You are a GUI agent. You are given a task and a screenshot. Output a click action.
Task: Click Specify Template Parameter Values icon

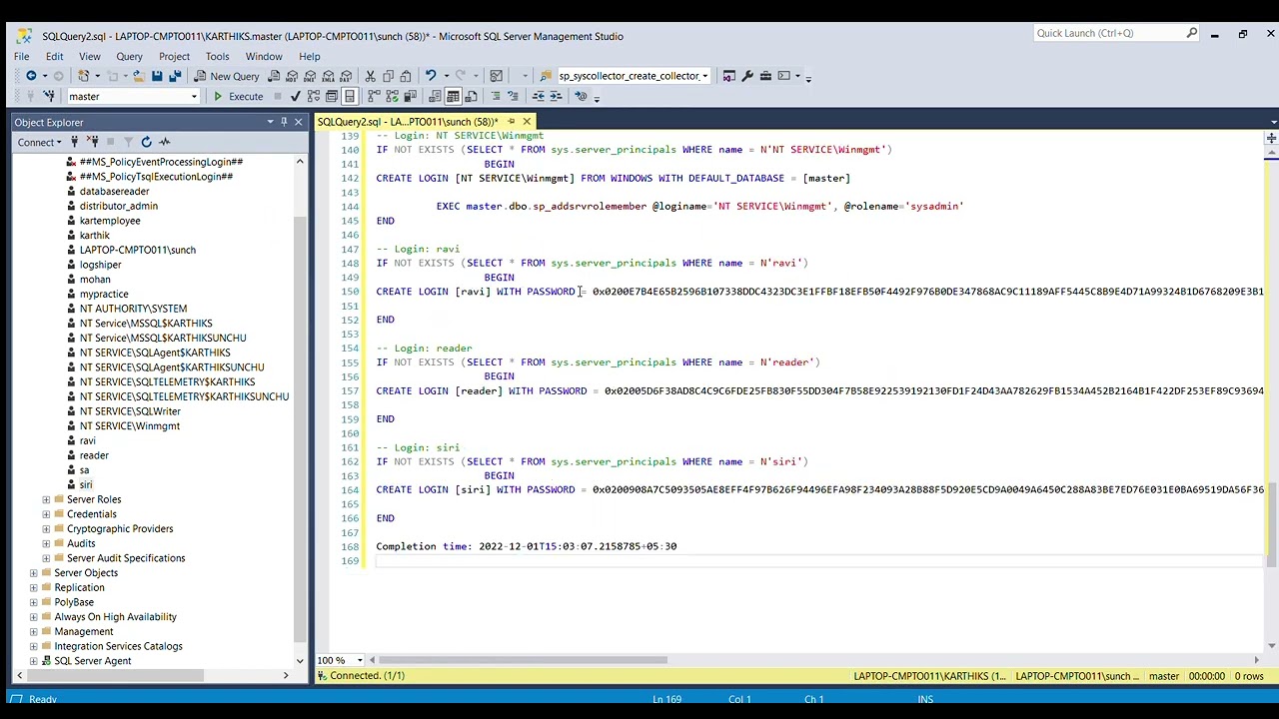click(581, 97)
